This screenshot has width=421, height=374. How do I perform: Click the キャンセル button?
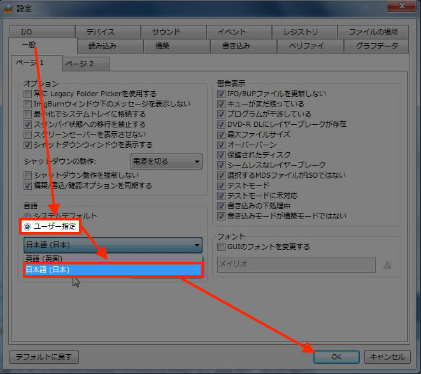click(387, 357)
